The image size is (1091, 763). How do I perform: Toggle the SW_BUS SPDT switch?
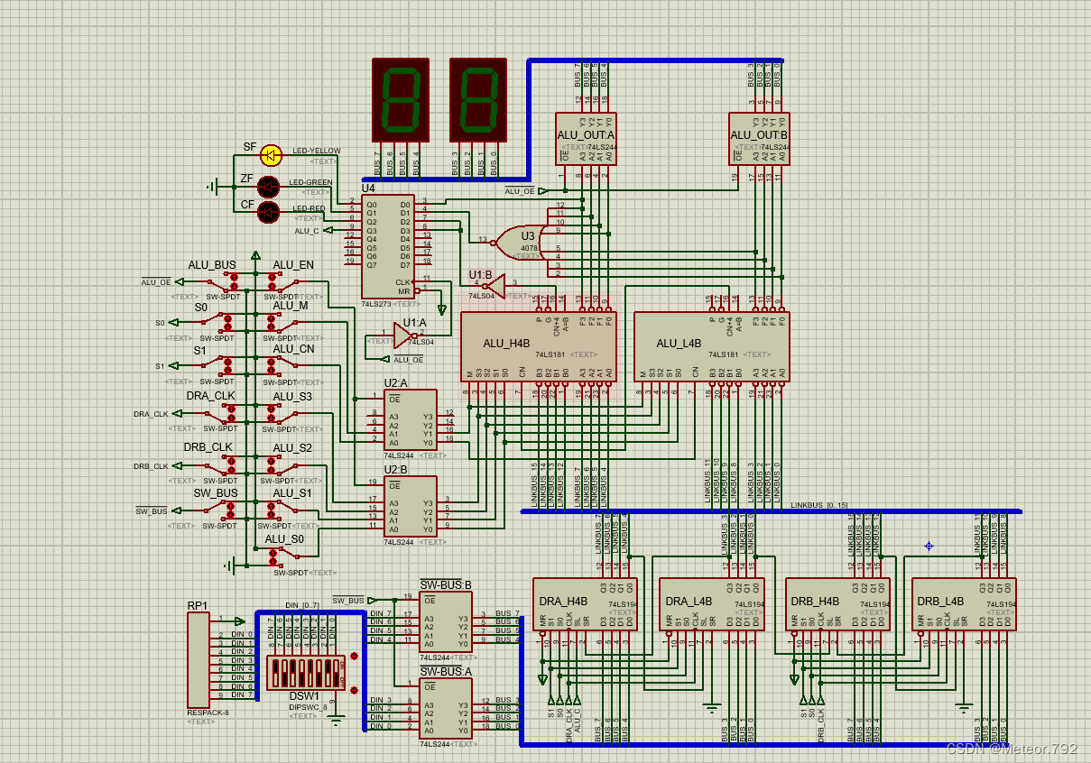click(x=220, y=510)
